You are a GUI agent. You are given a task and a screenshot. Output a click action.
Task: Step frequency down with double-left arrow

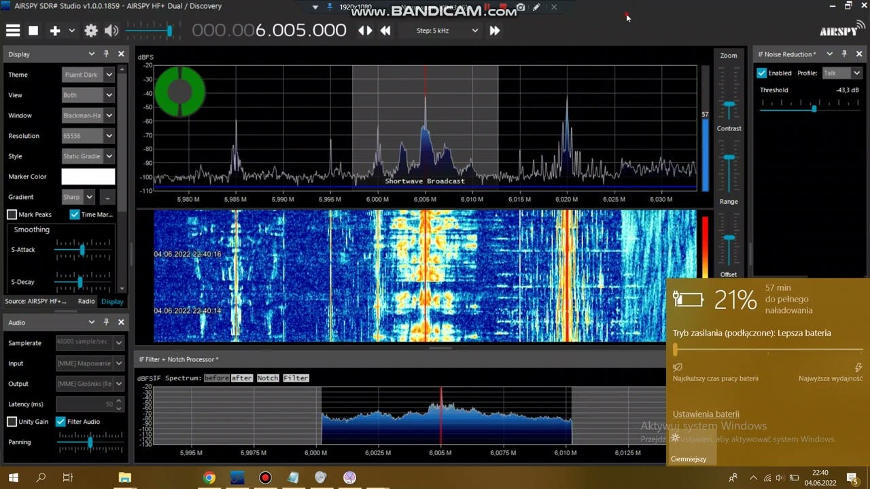pos(385,31)
